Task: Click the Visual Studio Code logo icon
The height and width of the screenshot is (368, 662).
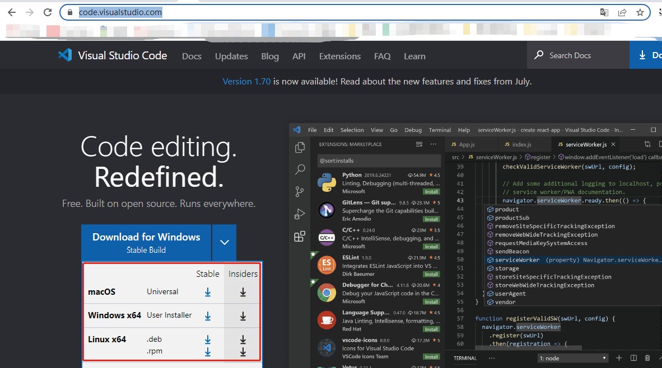Action: pyautogui.click(x=65, y=55)
